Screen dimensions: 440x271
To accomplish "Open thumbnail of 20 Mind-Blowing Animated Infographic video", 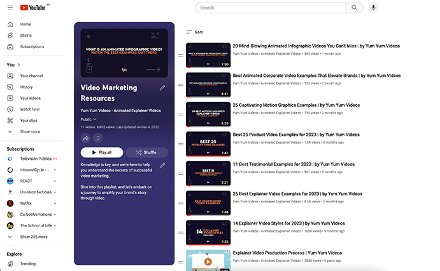I will 208,55.
